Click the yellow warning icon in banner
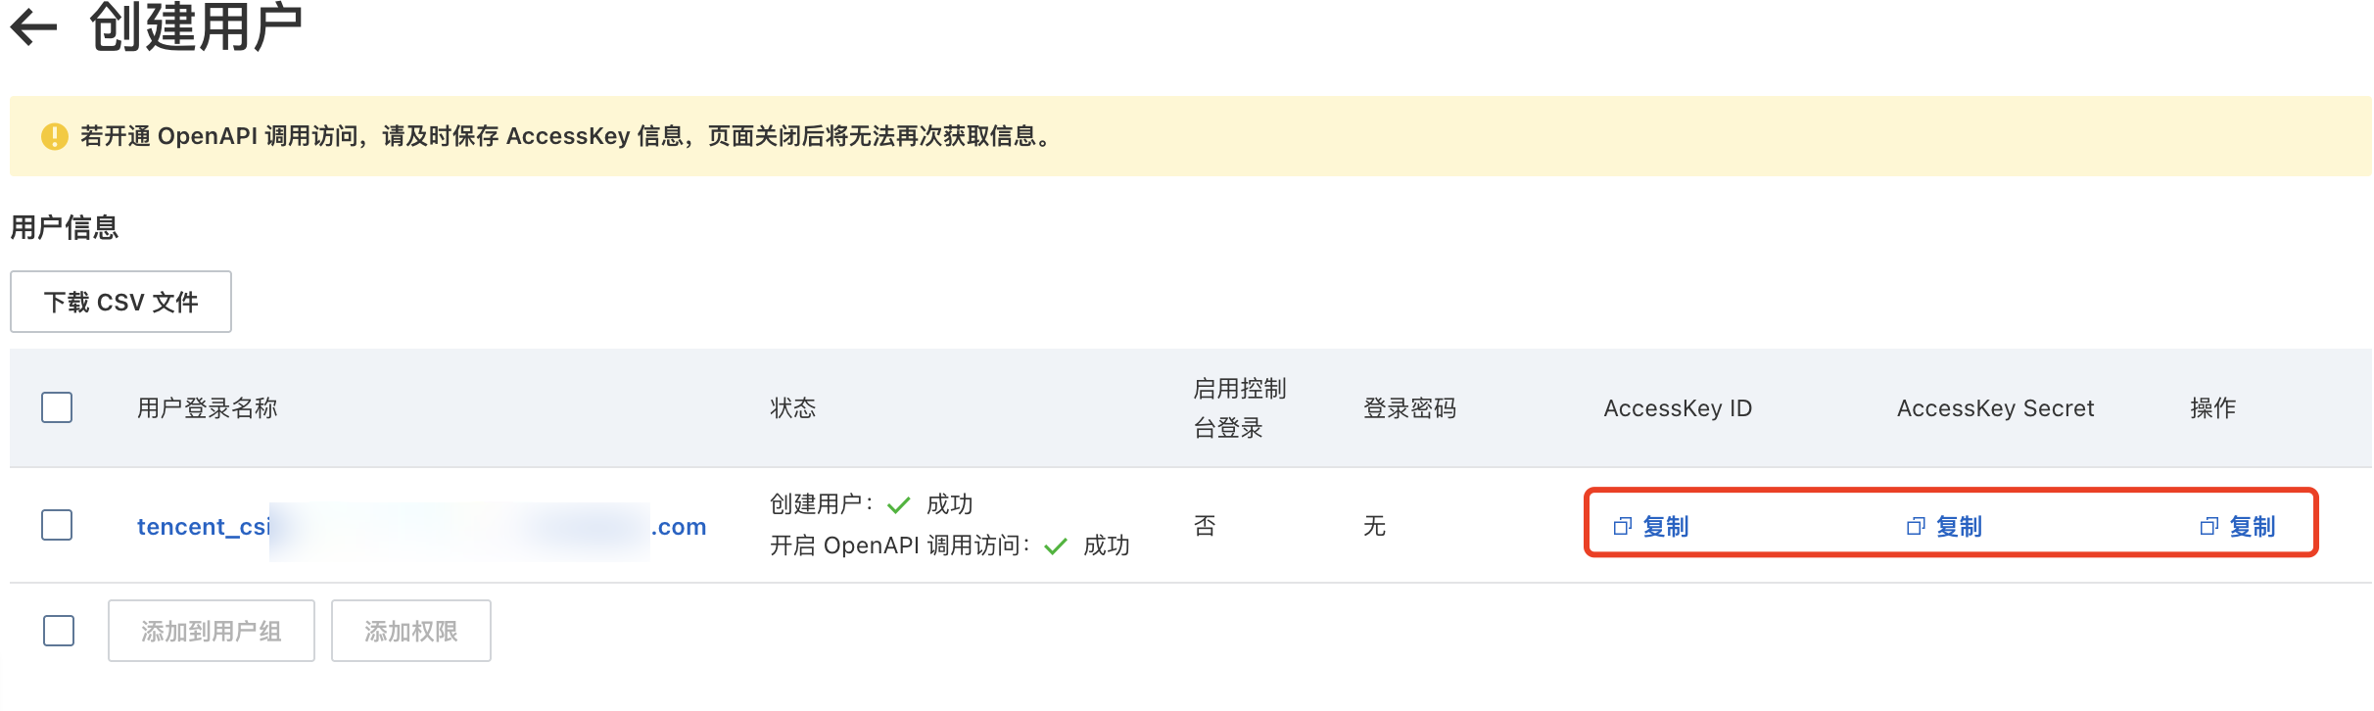 (x=54, y=136)
